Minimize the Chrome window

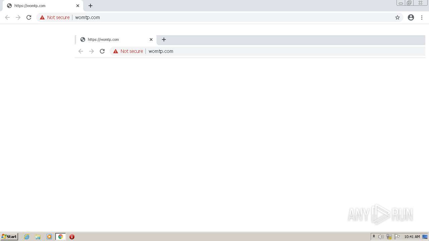point(401,3)
